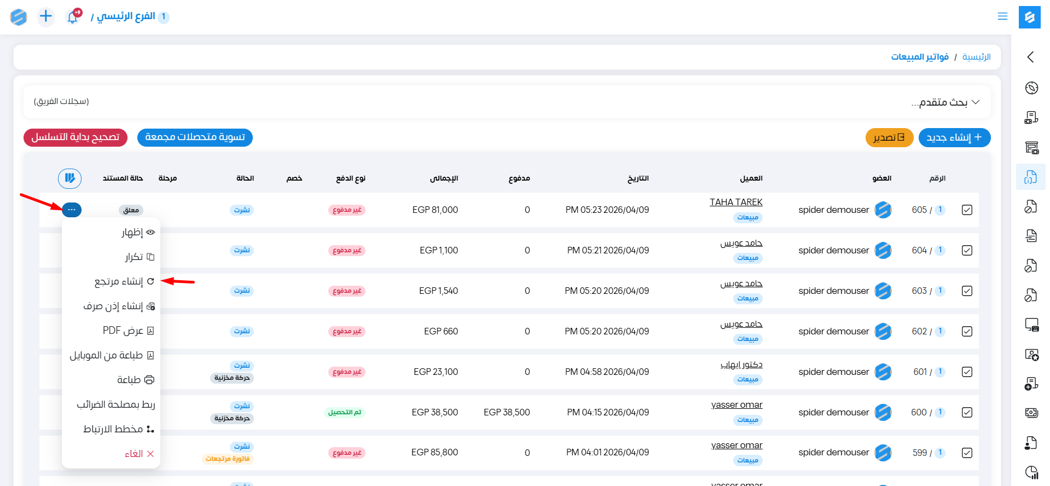Open حامد عويس link in invoice 604 row
This screenshot has height=486, width=1050.
(x=741, y=243)
